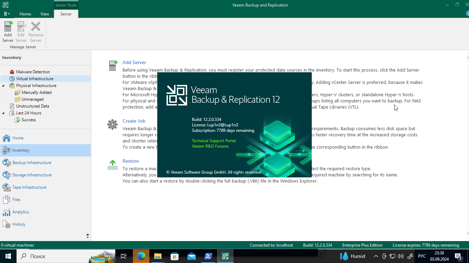Open the Storage Infrastructure view
Image resolution: width=469 pixels, height=263 pixels.
(32, 175)
